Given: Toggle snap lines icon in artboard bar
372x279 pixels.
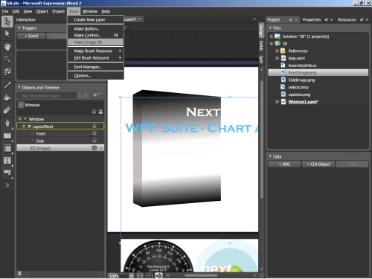Looking at the screenshot, I should [x=158, y=275].
